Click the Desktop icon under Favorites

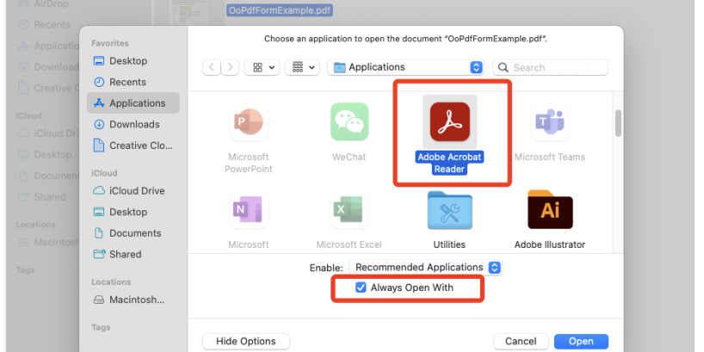pos(98,60)
